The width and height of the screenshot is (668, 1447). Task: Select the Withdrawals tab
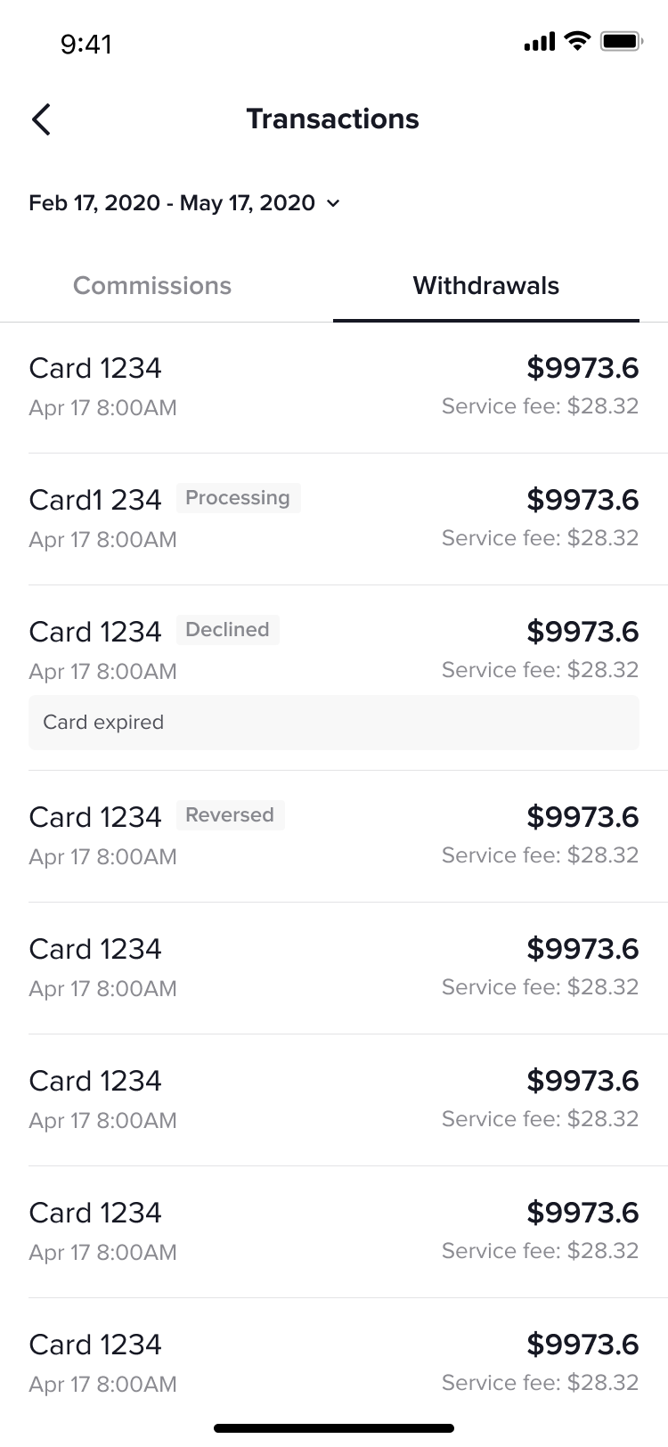click(485, 286)
